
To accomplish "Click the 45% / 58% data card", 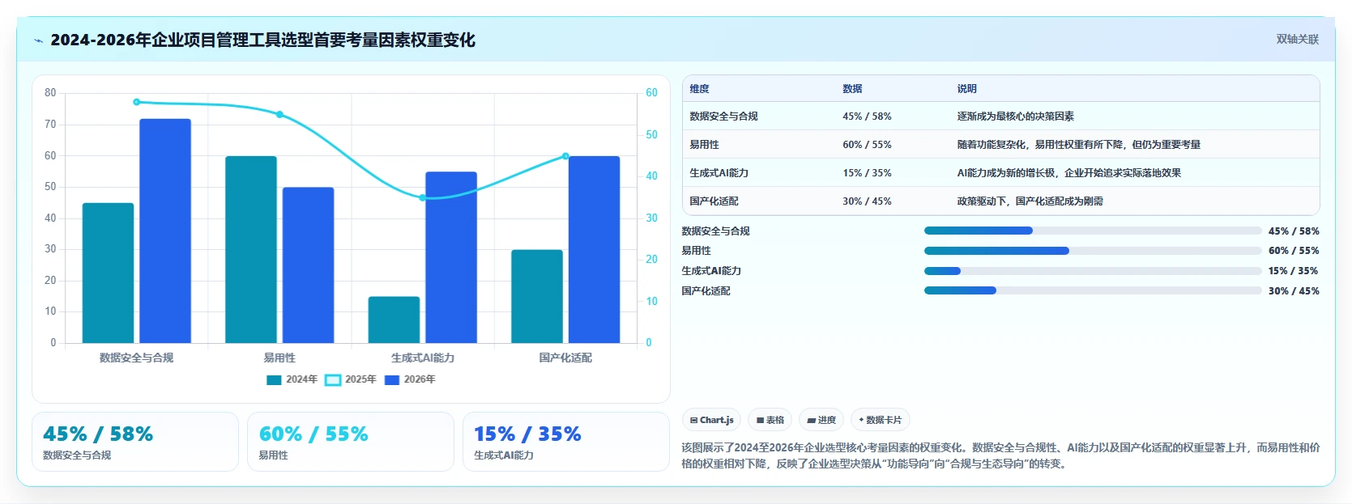I will click(135, 442).
